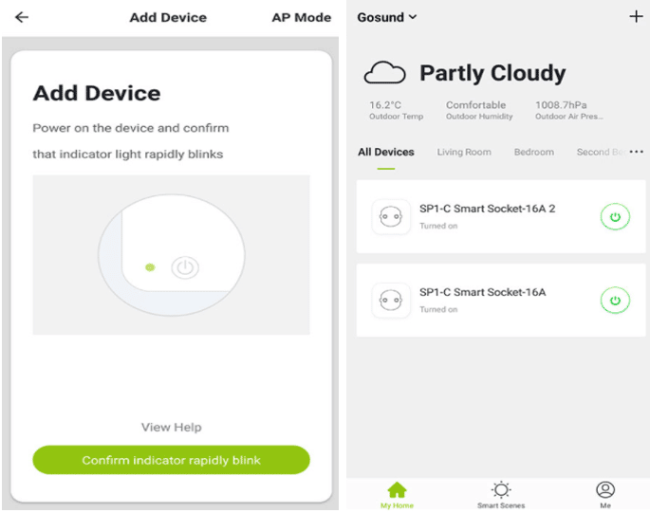Screen dimensions: 650x513
Task: Switch to the All Devices tab
Action: [386, 152]
